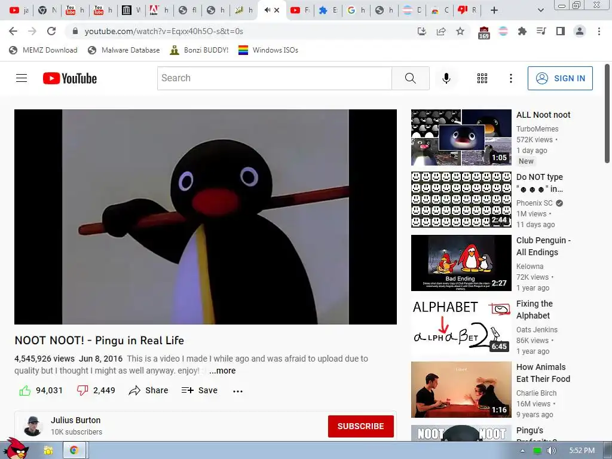Screen dimensions: 612x459
Task: Switch to the first YouTube tab
Action: tap(19, 10)
